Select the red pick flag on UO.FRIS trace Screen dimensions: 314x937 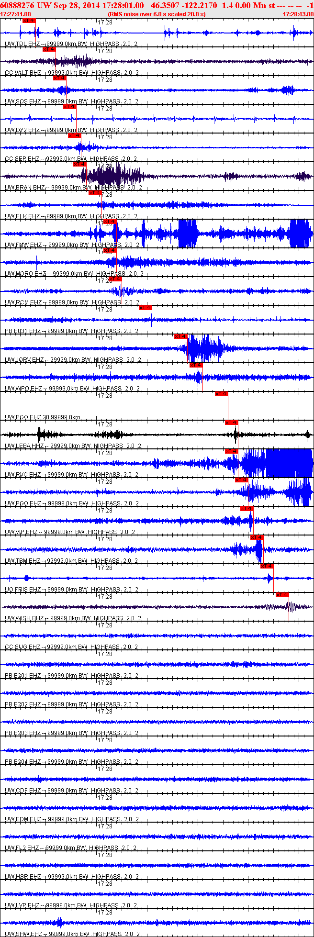(267, 566)
